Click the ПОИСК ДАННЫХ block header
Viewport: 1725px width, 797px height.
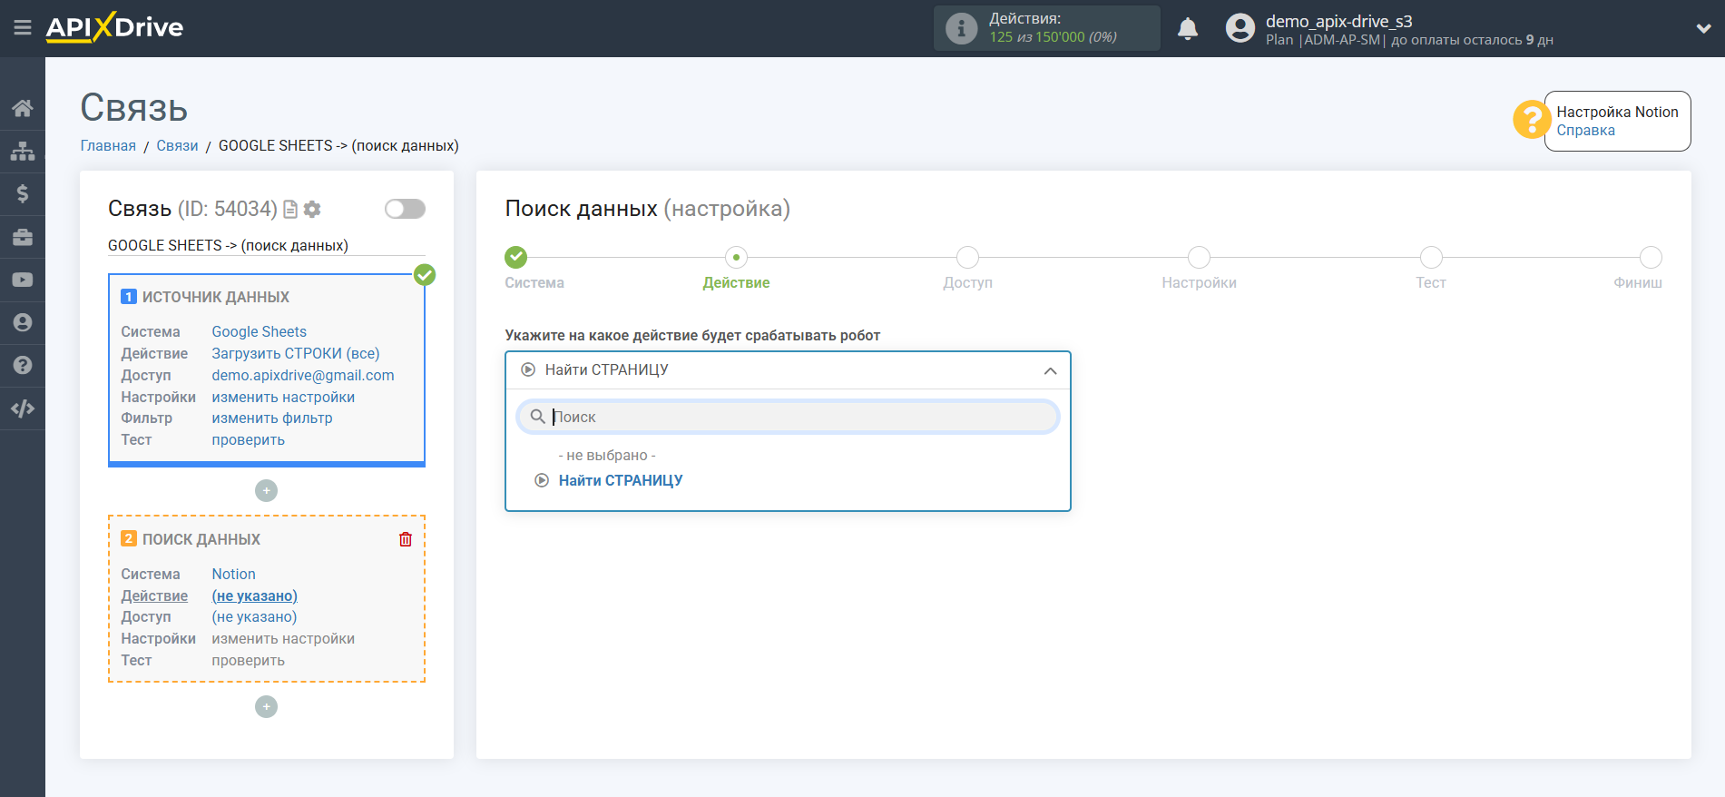click(201, 540)
